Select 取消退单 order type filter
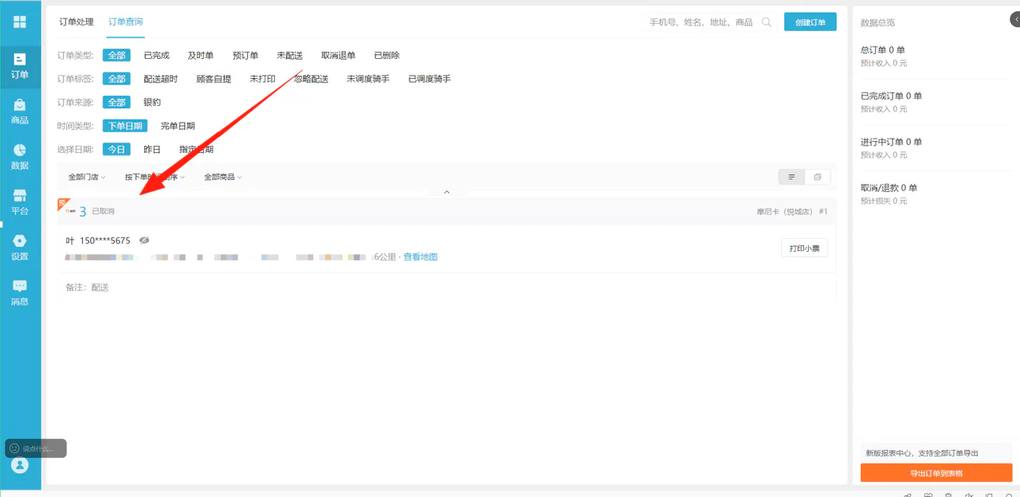 click(x=339, y=56)
